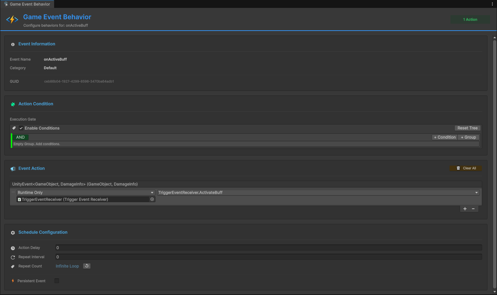Add a new condition with + Condition
497x295 pixels.
445,137
